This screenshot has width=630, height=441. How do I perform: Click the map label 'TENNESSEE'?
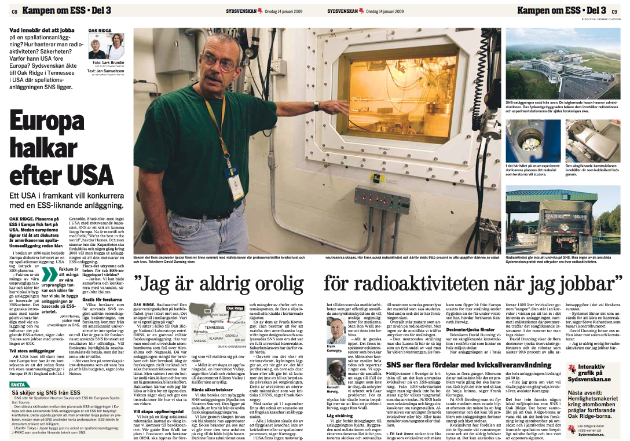214,328
